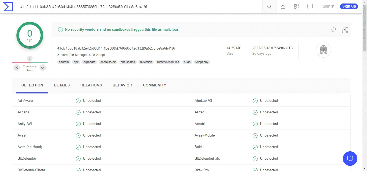This screenshot has width=367, height=171.
Task: Click Avast-Mobile undetected check icon
Action: (255, 135)
